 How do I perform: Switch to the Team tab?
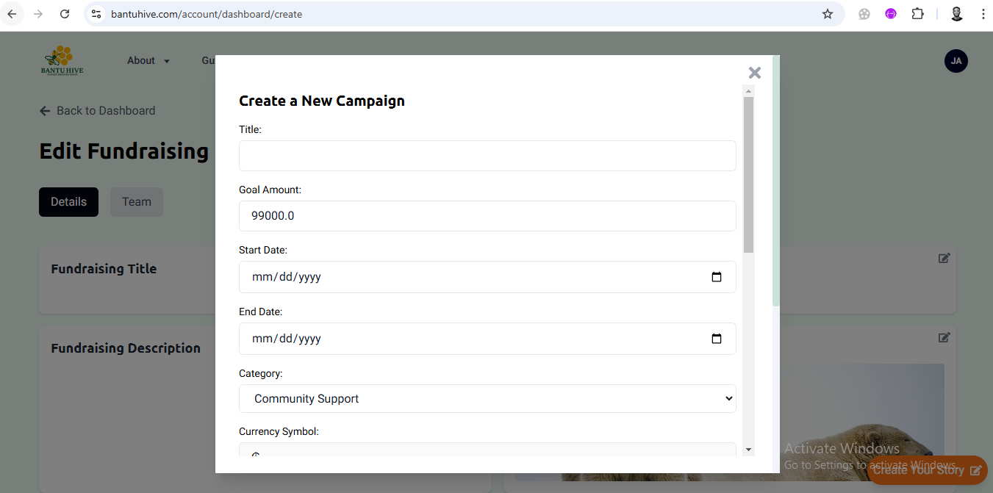tap(137, 202)
